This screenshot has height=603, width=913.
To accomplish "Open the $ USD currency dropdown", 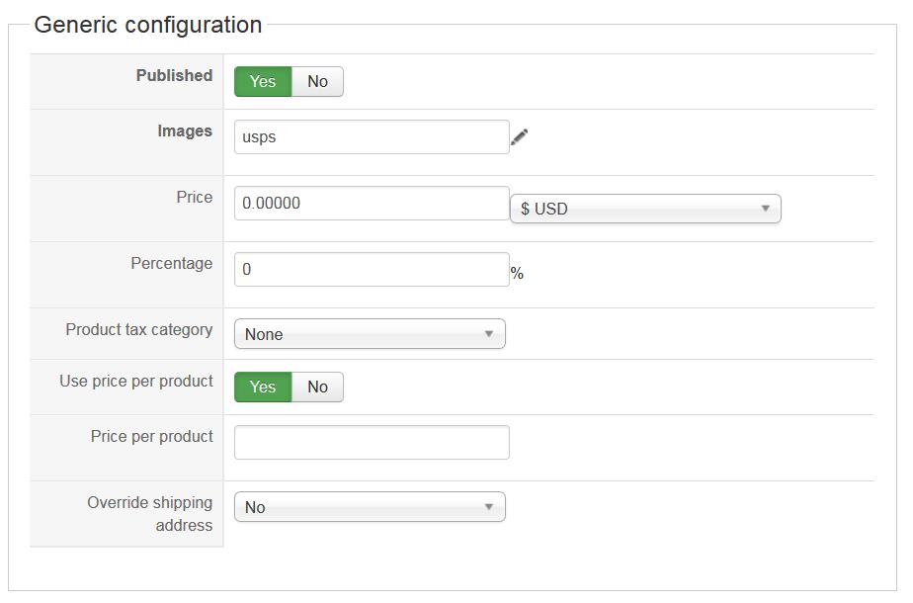I will click(645, 209).
